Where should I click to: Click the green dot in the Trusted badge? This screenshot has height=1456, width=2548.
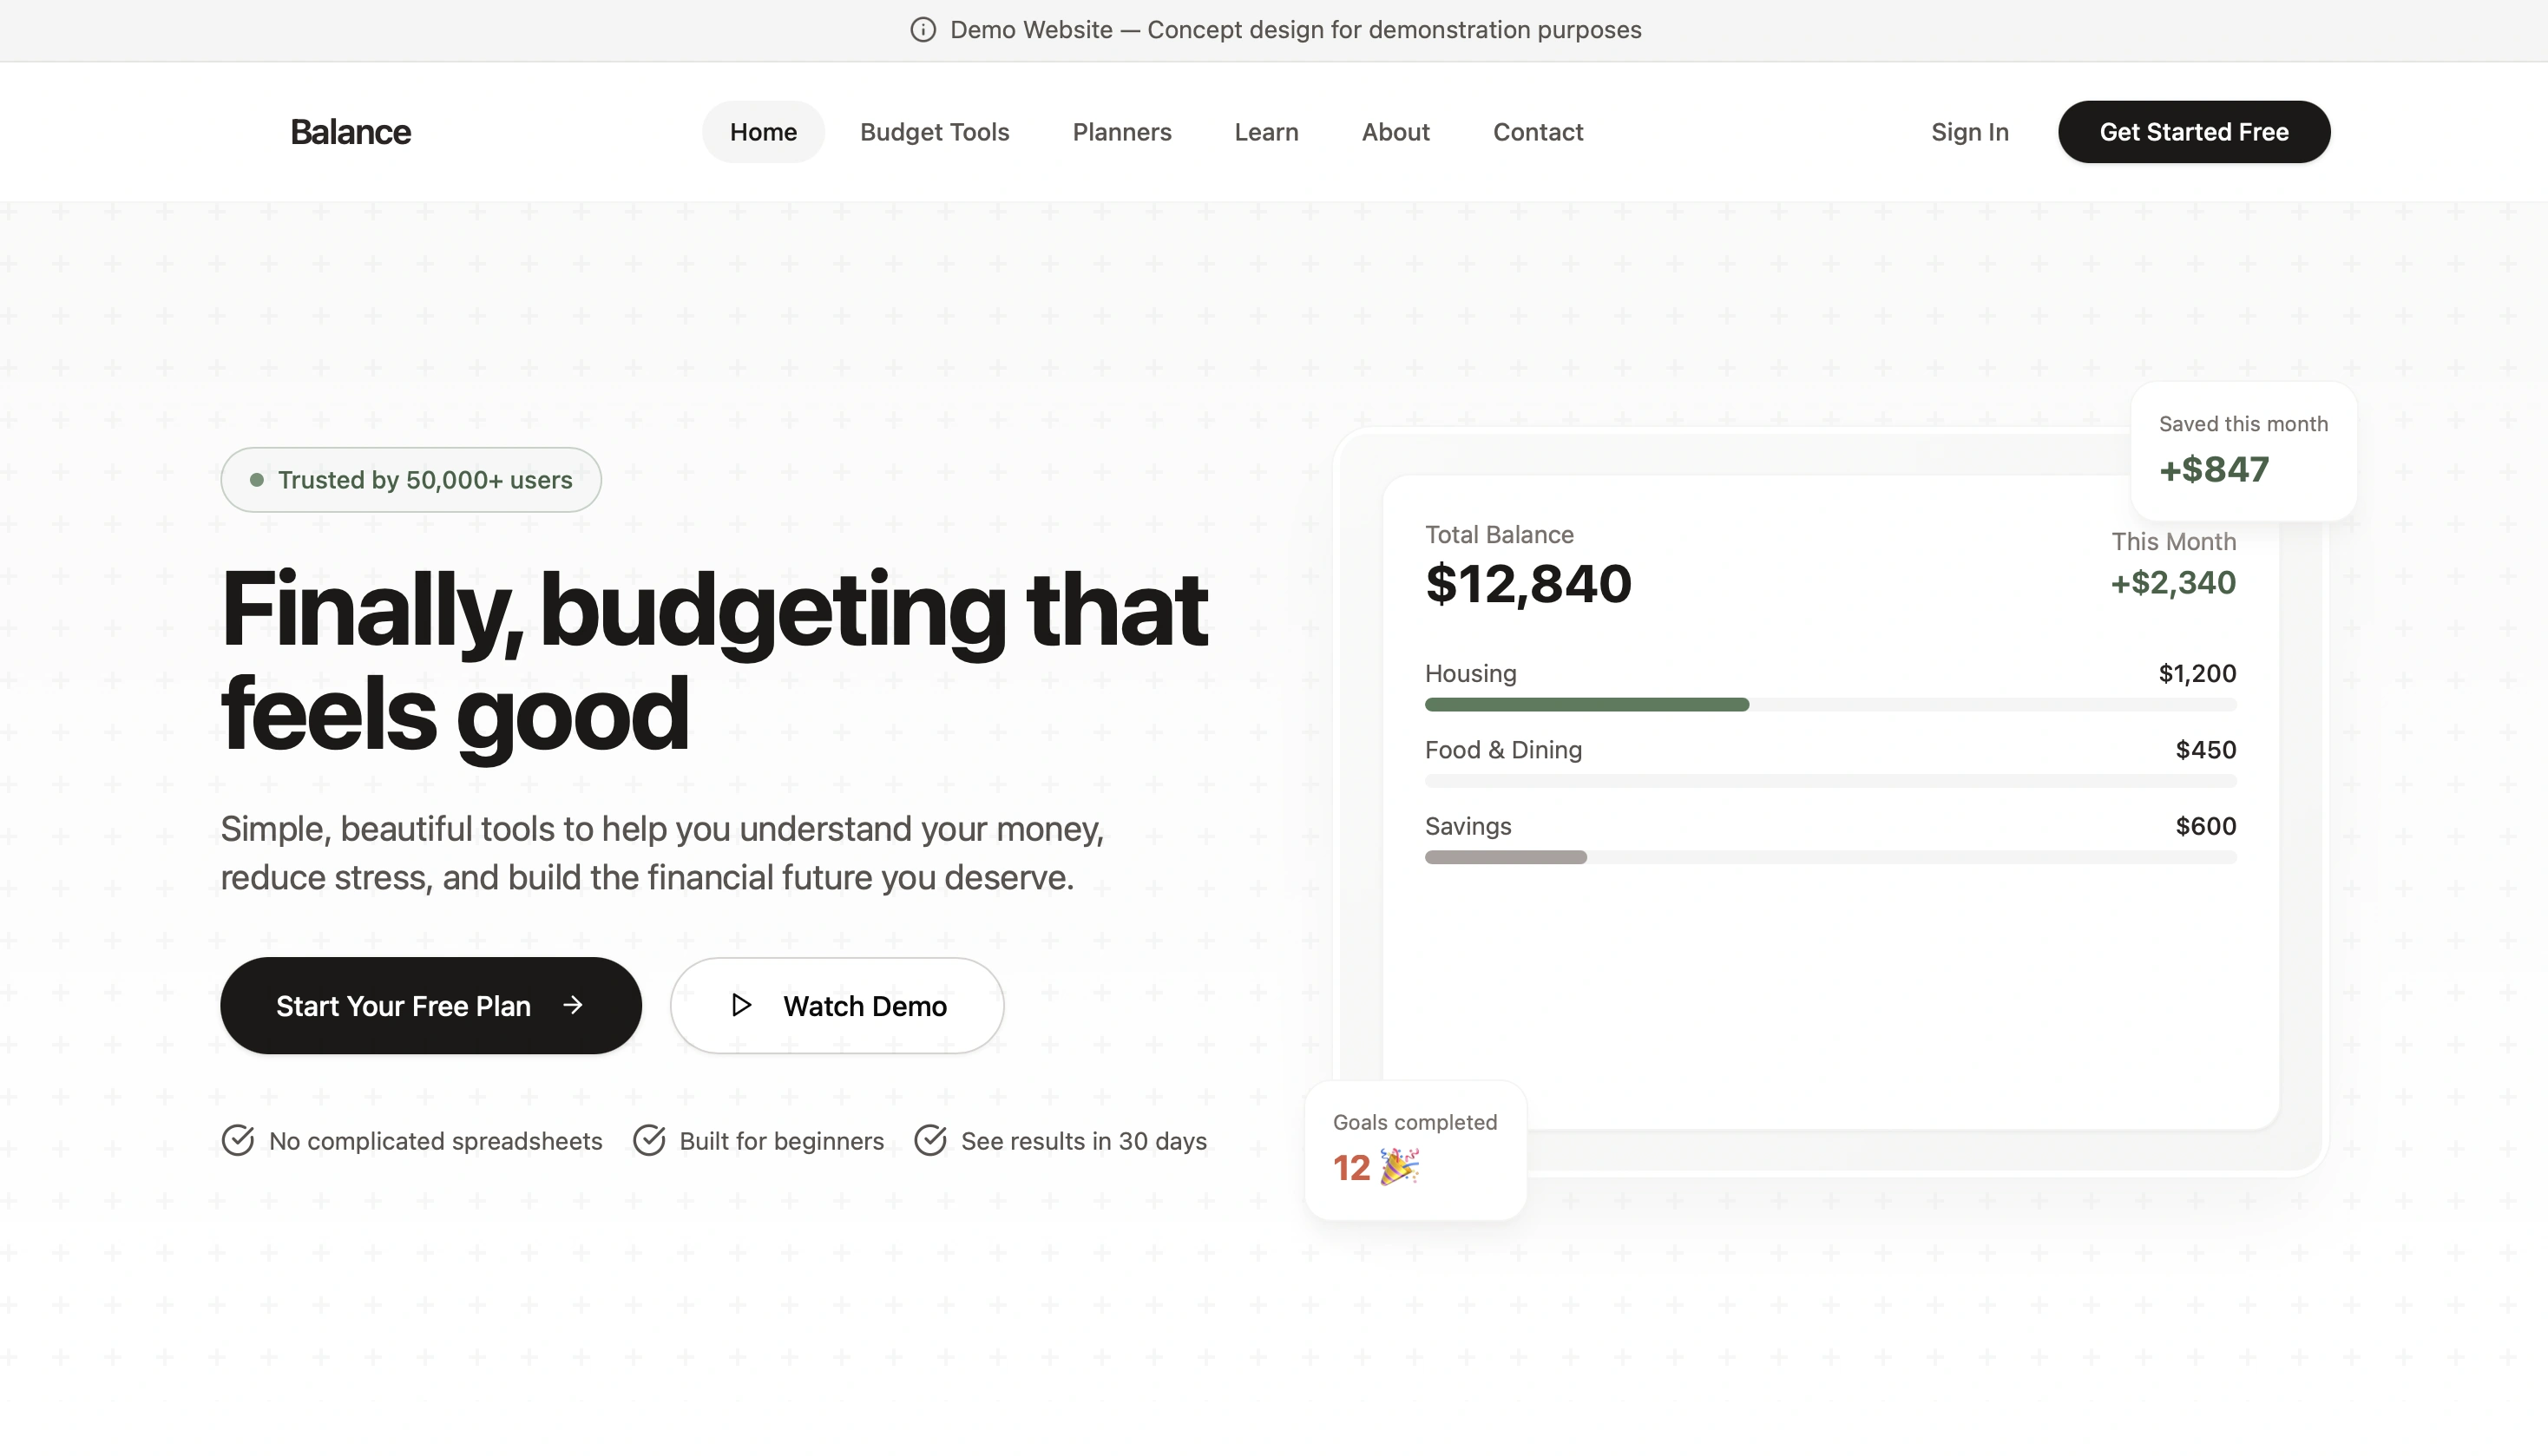coord(257,480)
